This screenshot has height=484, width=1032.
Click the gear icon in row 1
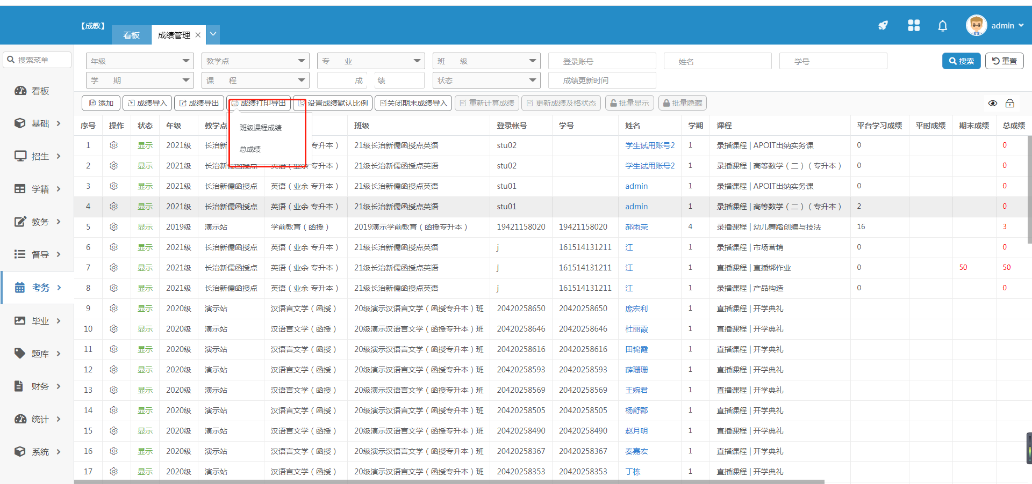(x=113, y=145)
